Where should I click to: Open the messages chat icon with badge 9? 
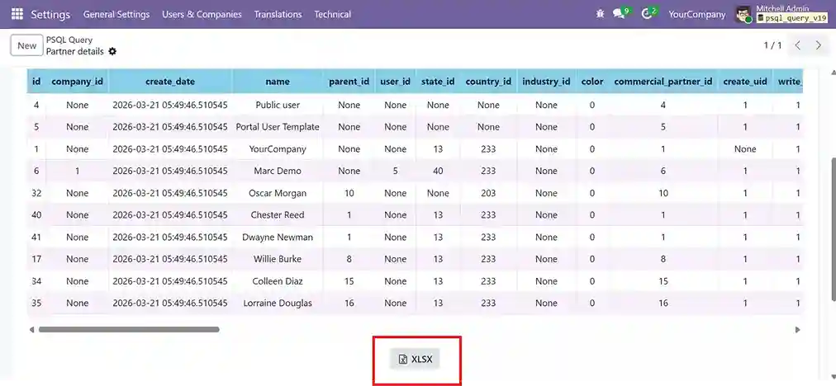tap(620, 14)
